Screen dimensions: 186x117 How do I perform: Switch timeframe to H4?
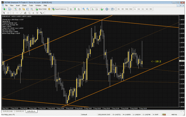[139, 9]
